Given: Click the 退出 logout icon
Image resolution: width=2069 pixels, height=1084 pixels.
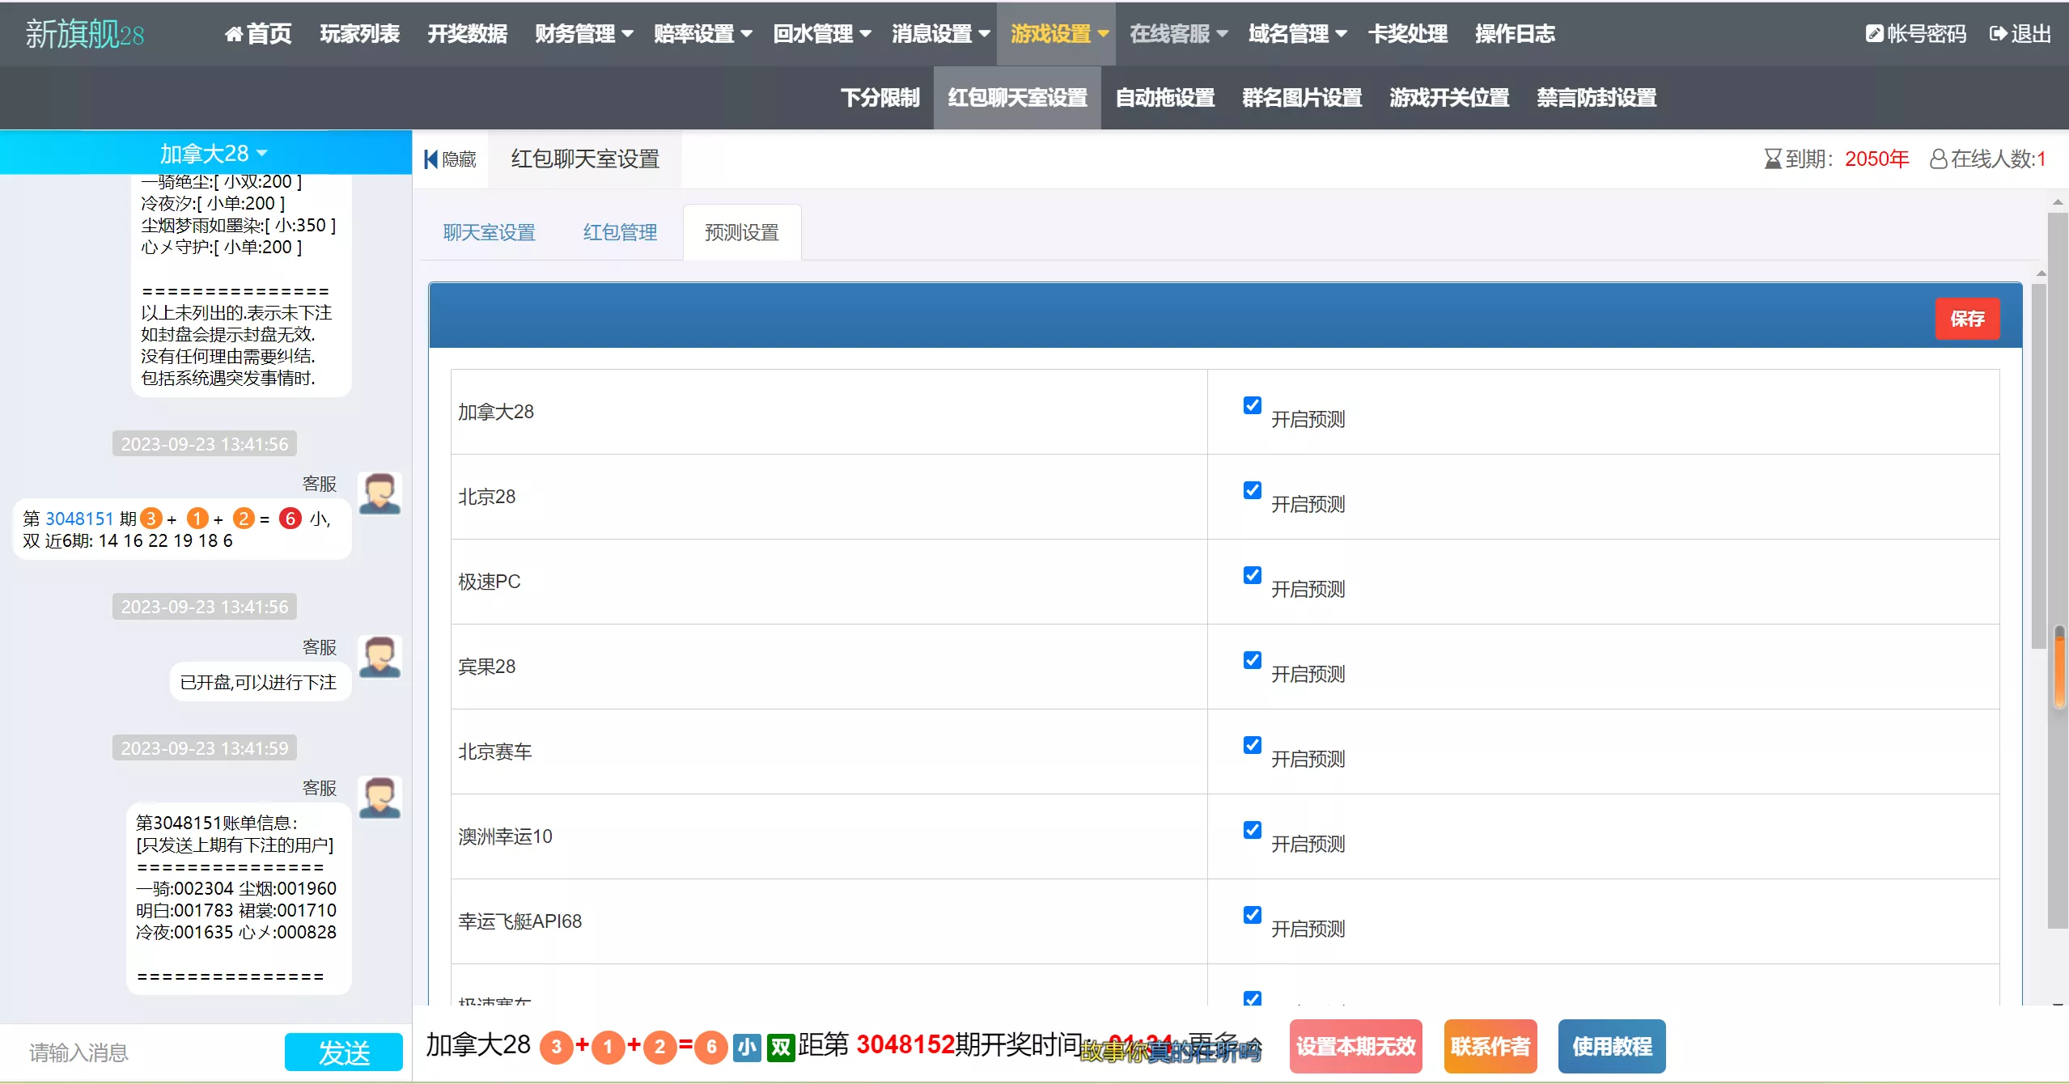Looking at the screenshot, I should (x=1999, y=33).
